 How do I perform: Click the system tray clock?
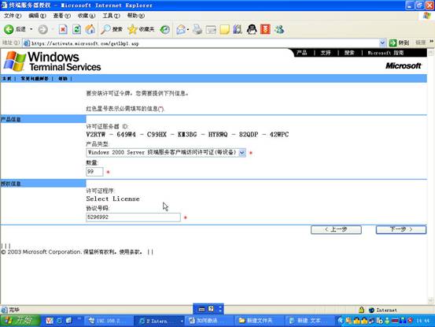coord(422,321)
